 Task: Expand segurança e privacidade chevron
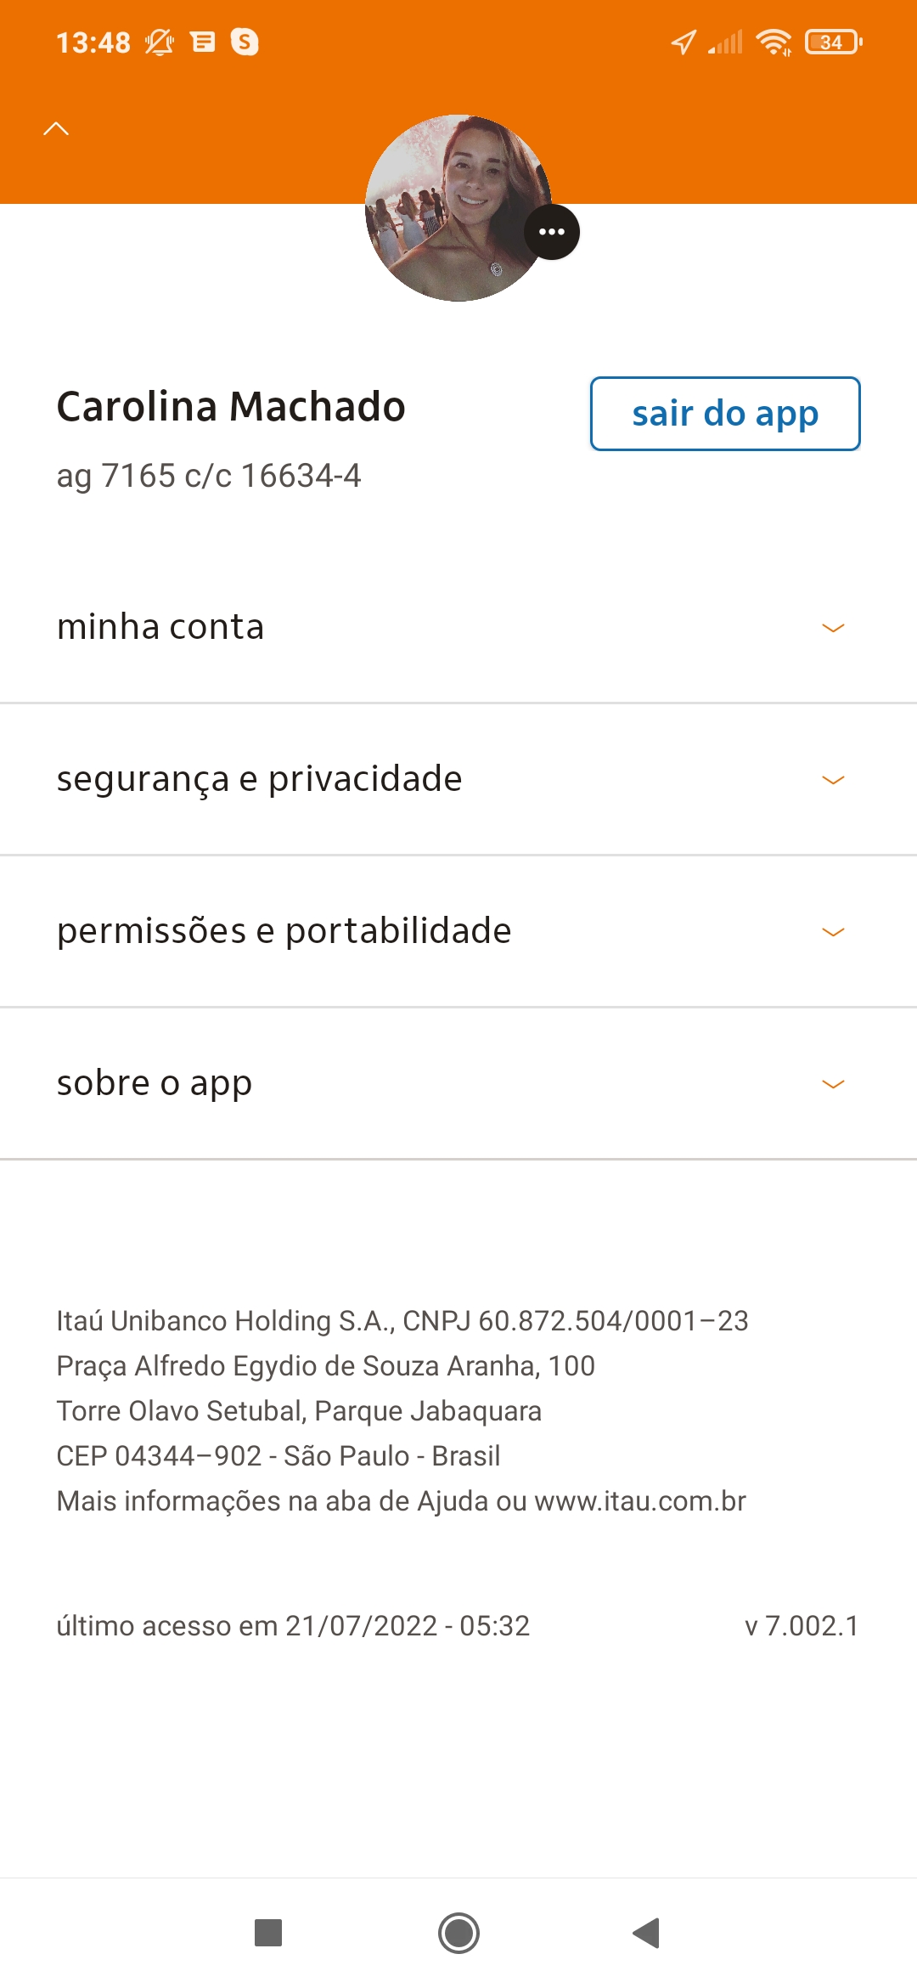[833, 780]
